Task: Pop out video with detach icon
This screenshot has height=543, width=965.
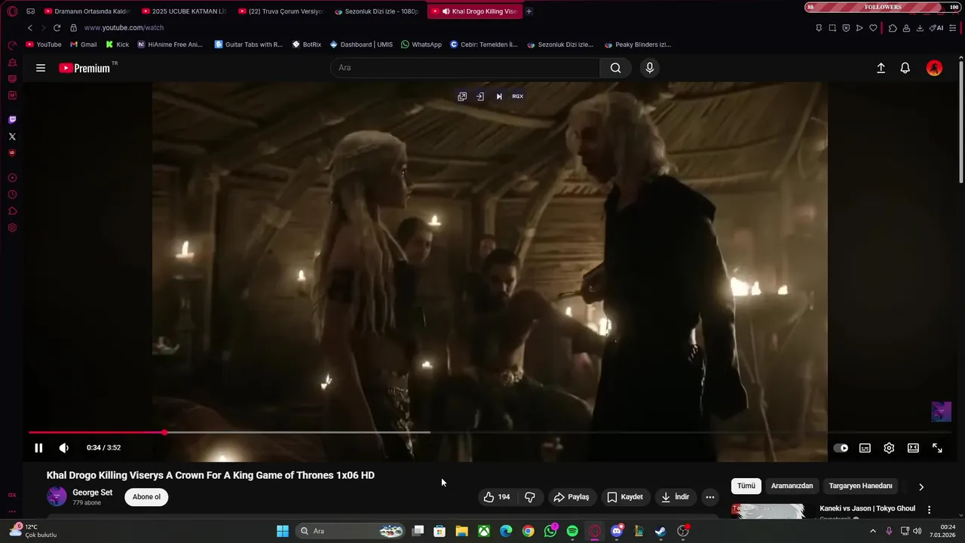Action: (x=462, y=97)
